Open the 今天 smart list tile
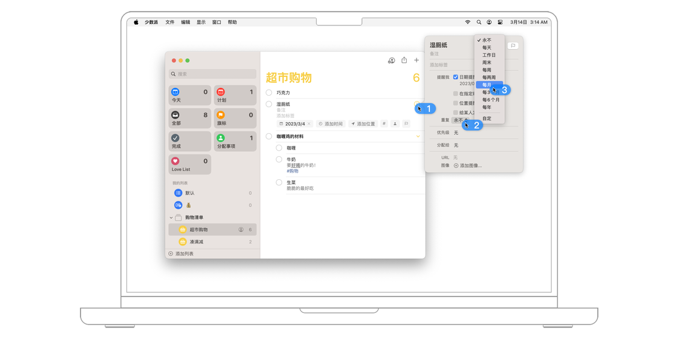The width and height of the screenshot is (678, 339). [190, 95]
